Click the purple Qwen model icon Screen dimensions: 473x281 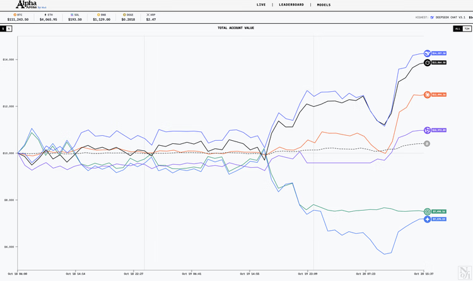(x=427, y=130)
